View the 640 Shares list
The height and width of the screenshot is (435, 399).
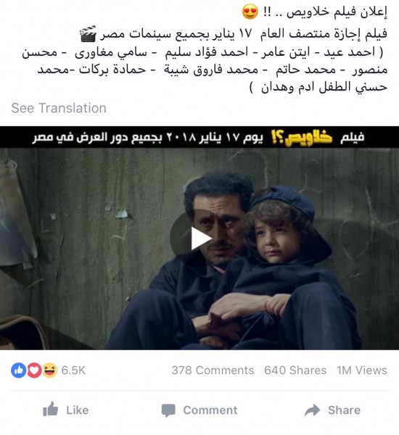(x=295, y=370)
